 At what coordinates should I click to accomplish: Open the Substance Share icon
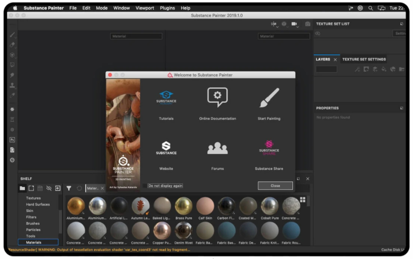(x=269, y=147)
